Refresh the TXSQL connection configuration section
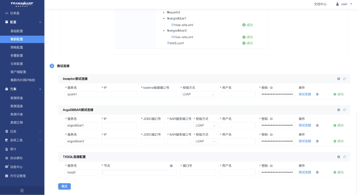 pyautogui.click(x=344, y=157)
